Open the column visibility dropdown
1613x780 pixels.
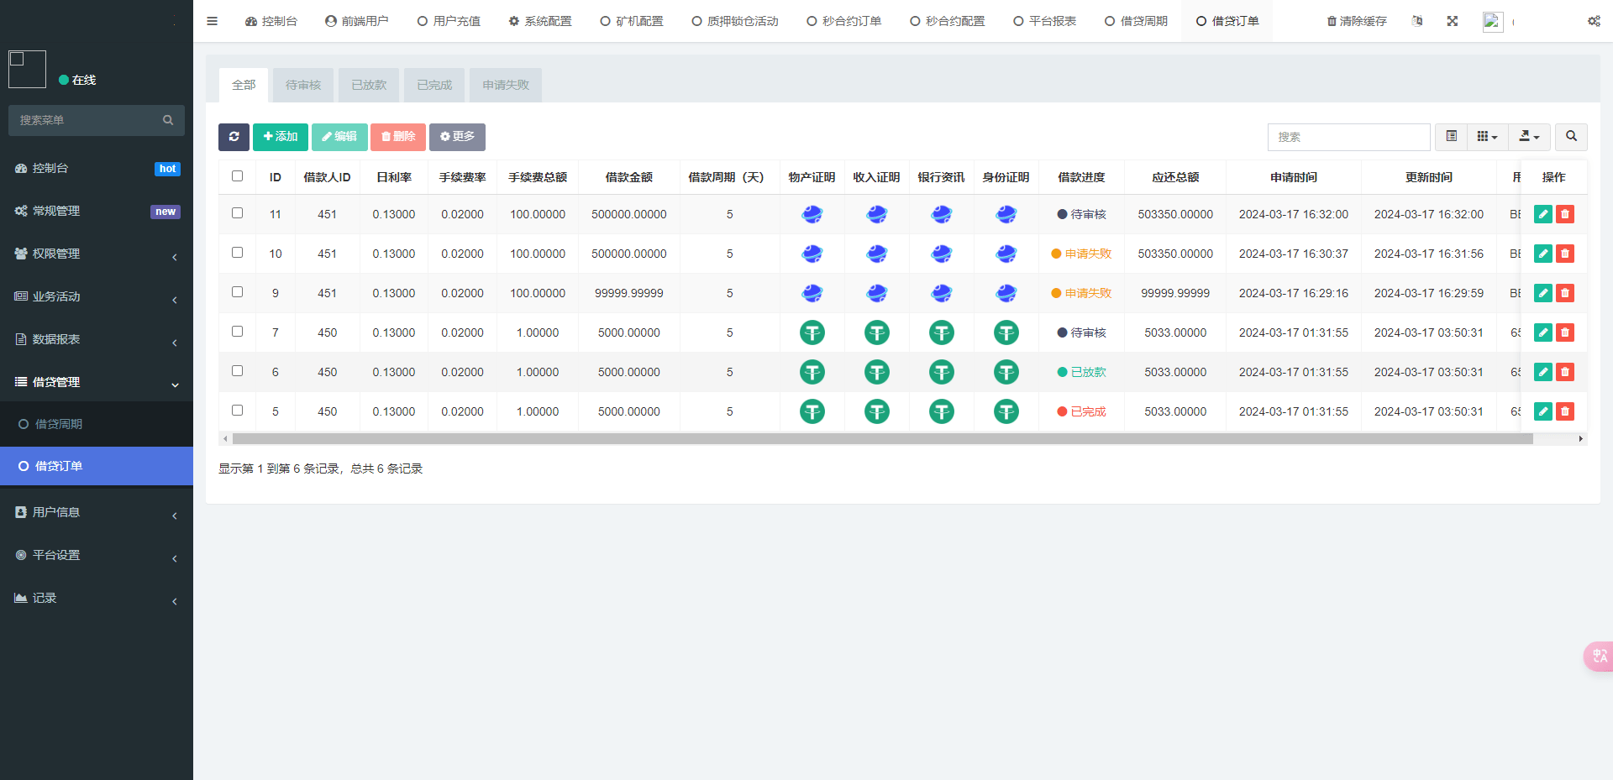1487,137
